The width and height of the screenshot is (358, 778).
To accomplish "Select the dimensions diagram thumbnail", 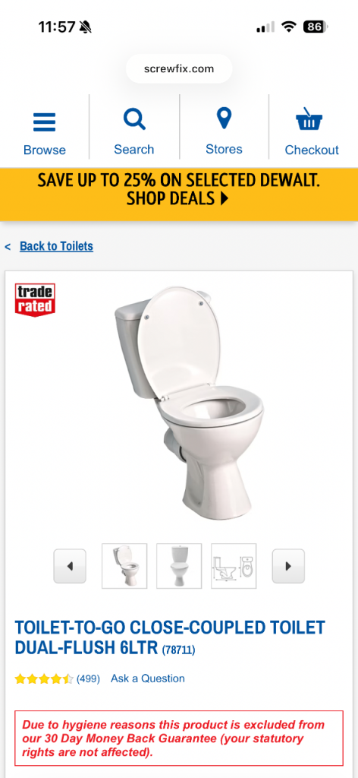I will tap(234, 566).
